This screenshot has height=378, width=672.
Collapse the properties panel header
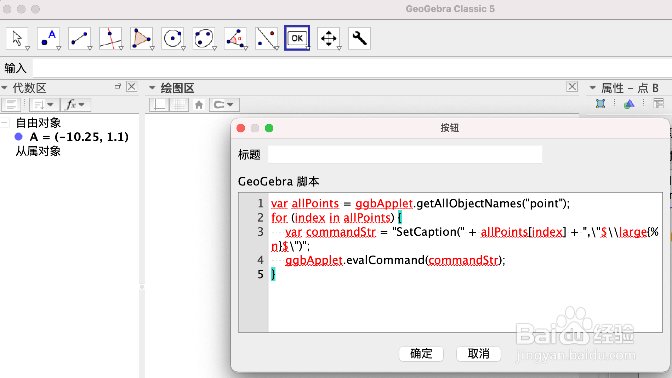pos(593,87)
